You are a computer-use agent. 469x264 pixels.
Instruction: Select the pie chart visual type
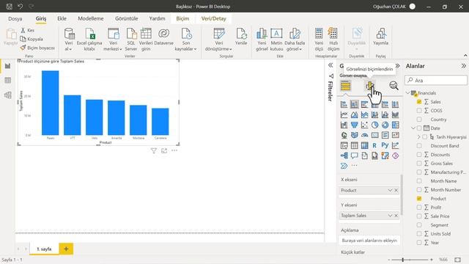374,125
